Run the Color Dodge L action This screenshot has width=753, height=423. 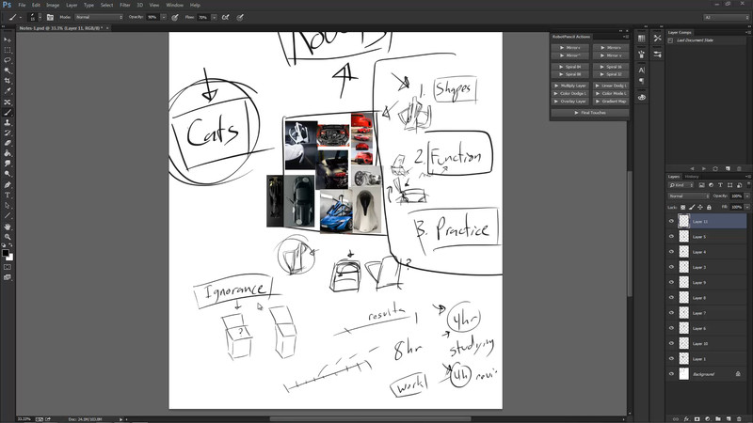tap(570, 93)
